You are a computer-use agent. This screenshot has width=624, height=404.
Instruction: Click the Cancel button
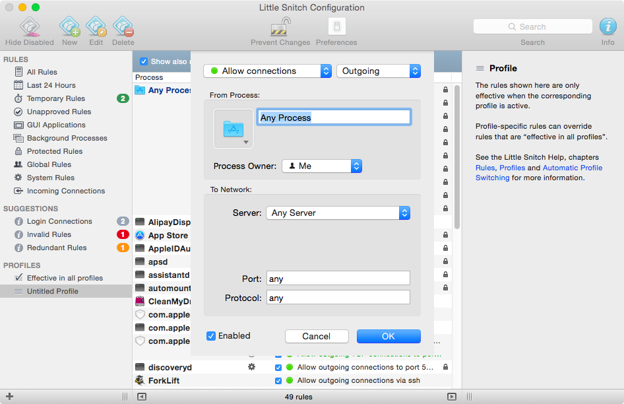(317, 336)
